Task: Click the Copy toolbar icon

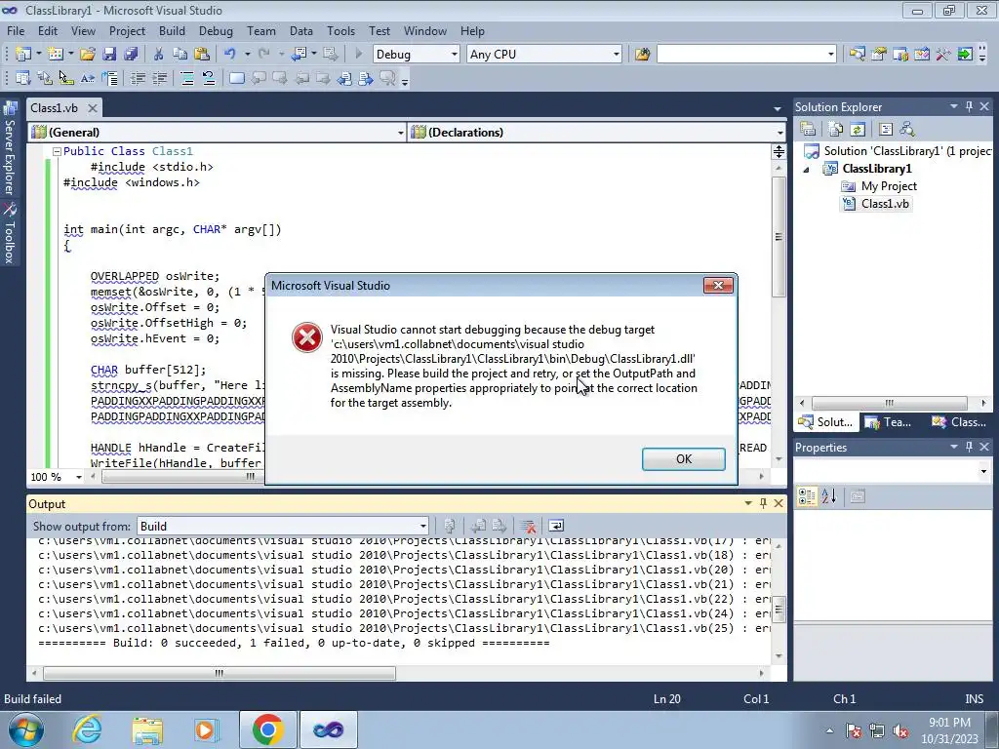Action: (180, 55)
